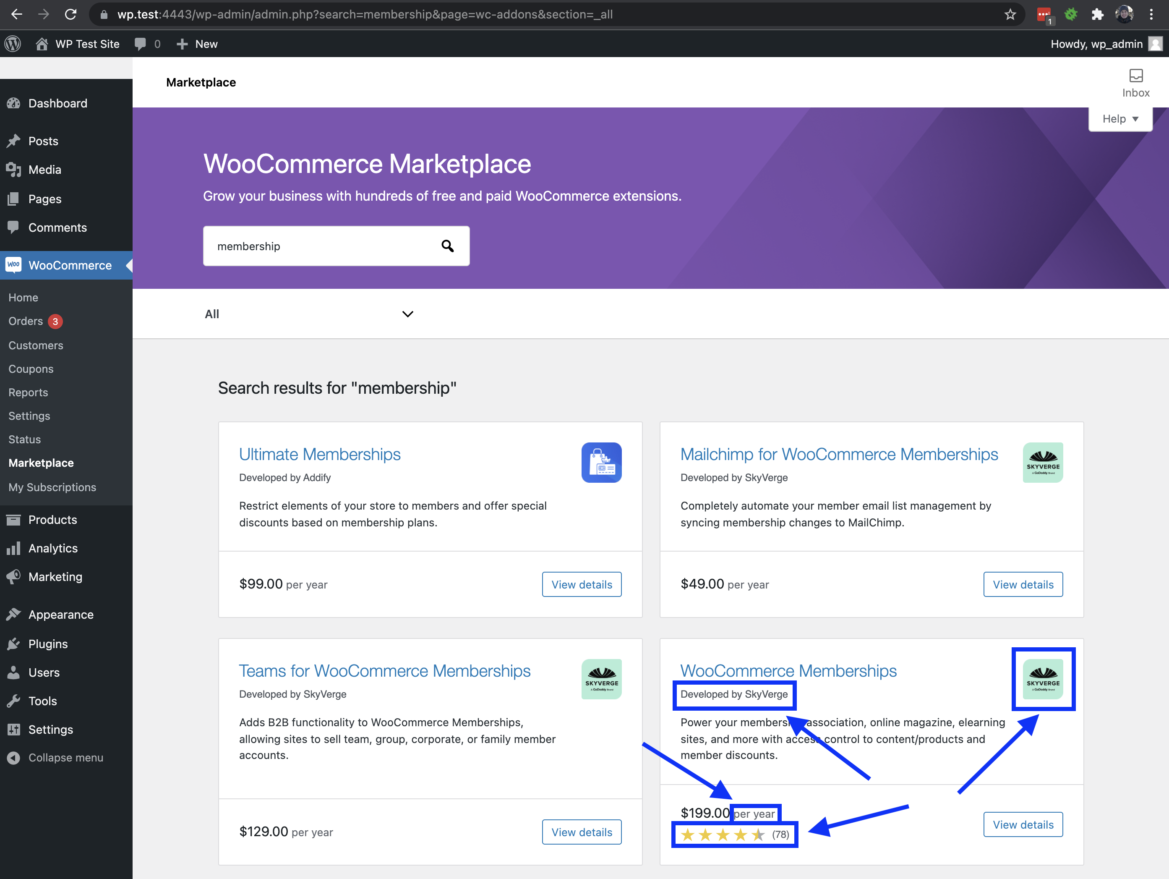
Task: Click the WordPress logo in admin bar
Action: click(13, 44)
